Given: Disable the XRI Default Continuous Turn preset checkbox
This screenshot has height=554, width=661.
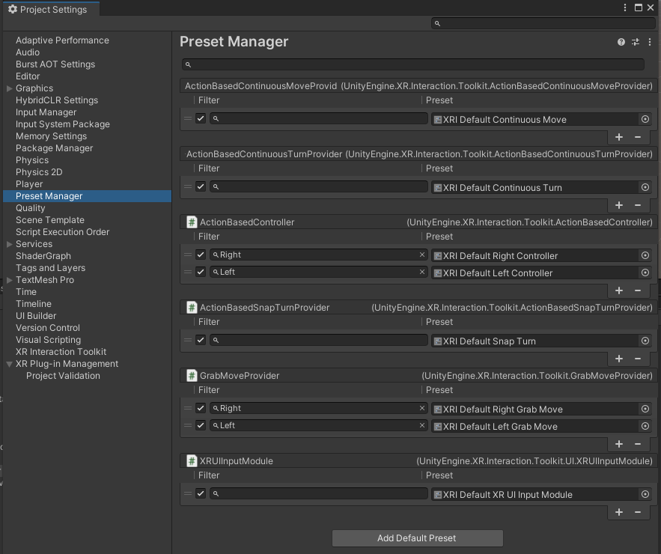Looking at the screenshot, I should click(201, 186).
